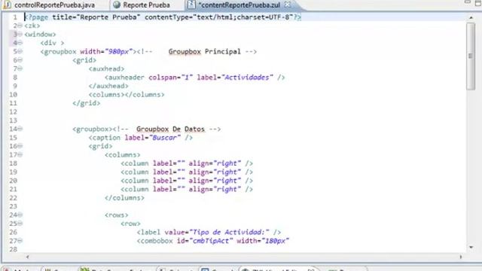Select the contentReportePrueba.zul editor tab
This screenshot has height=271, width=482.
[239, 5]
